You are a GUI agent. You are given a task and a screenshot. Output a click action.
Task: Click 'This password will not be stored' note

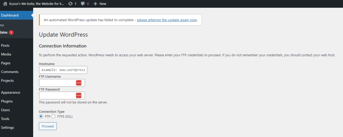pyautogui.click(x=73, y=102)
